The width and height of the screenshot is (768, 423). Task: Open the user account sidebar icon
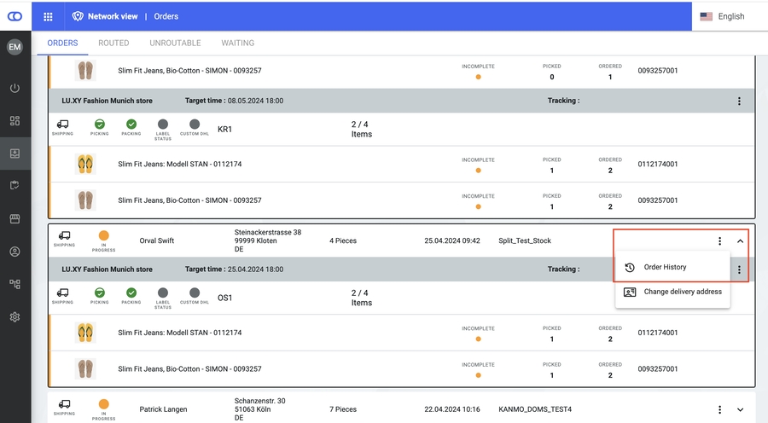click(15, 252)
